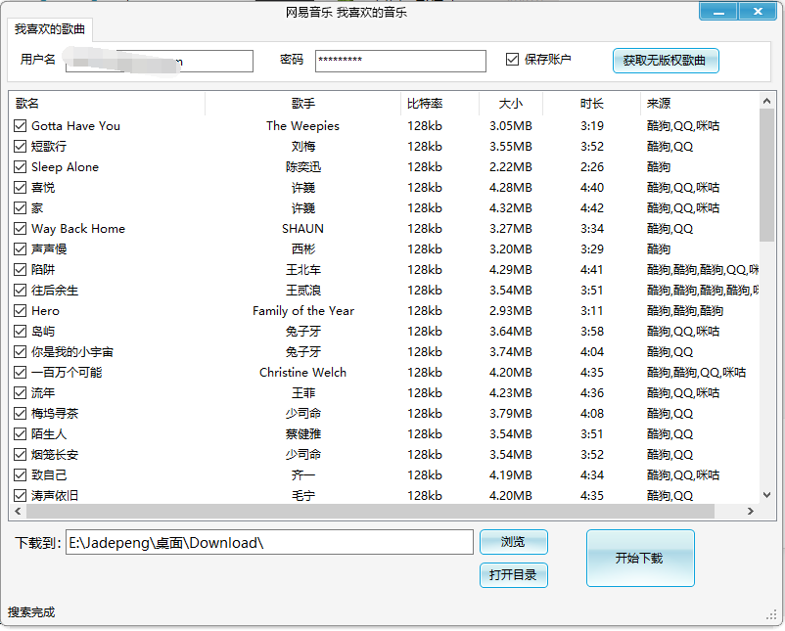The image size is (785, 631).
Task: Click the 蔡健雅 artist cell
Action: [x=302, y=433]
